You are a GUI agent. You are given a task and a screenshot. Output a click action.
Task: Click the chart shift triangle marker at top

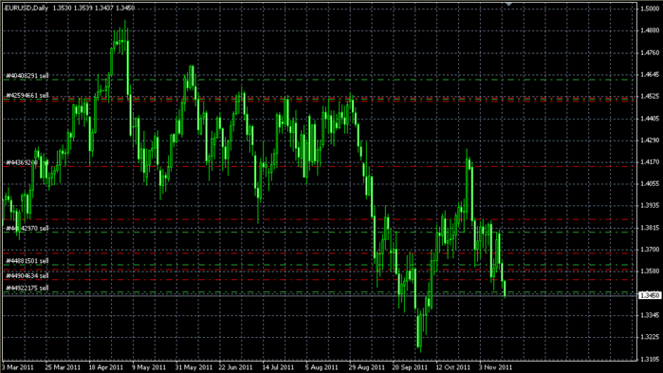(508, 4)
